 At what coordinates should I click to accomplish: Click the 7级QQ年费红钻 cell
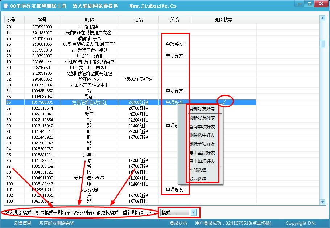(x=138, y=79)
